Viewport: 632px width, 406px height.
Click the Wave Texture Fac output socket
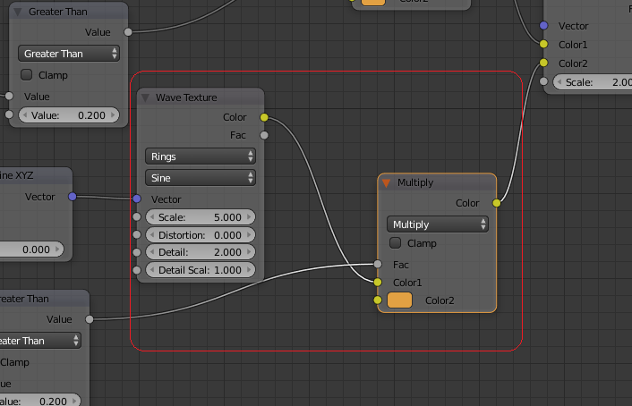264,135
